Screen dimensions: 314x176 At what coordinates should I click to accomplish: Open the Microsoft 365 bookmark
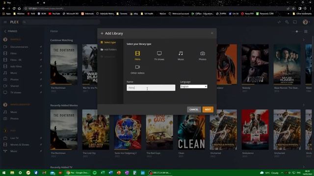tap(71, 14)
